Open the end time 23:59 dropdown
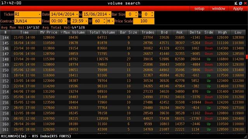 pyautogui.click(x=86, y=21)
